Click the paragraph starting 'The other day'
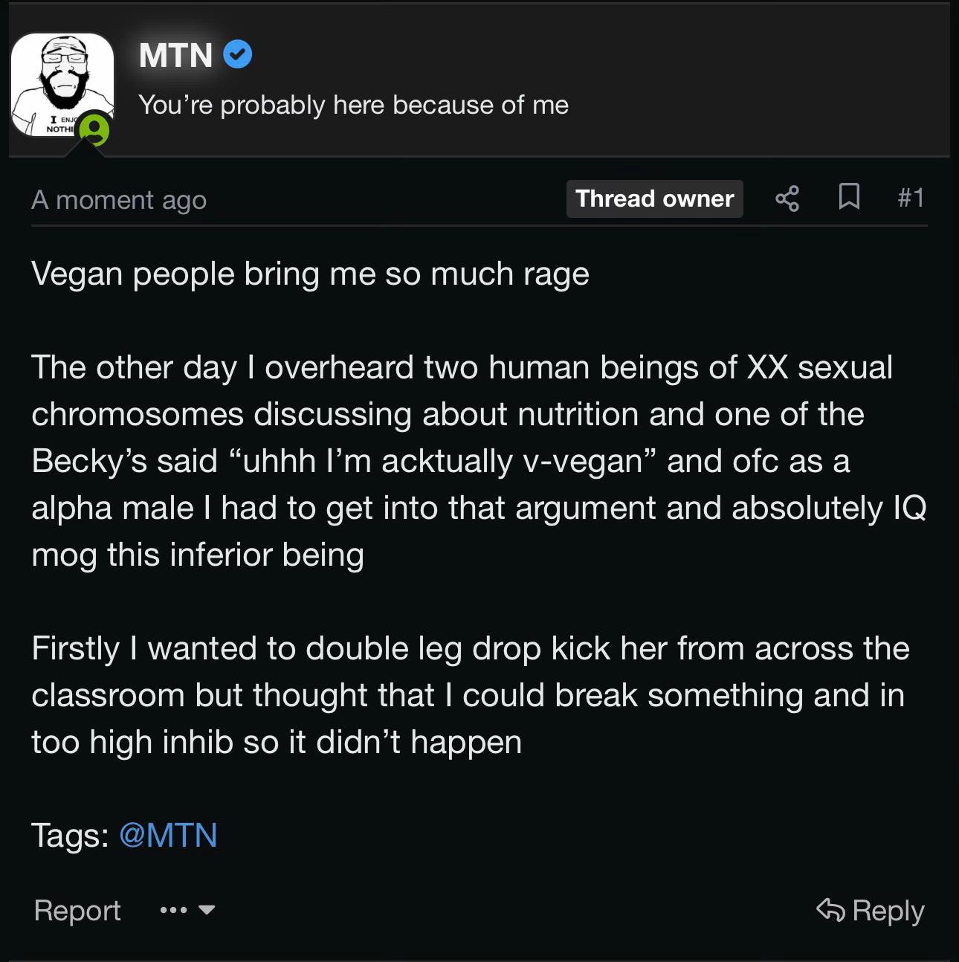 479,461
